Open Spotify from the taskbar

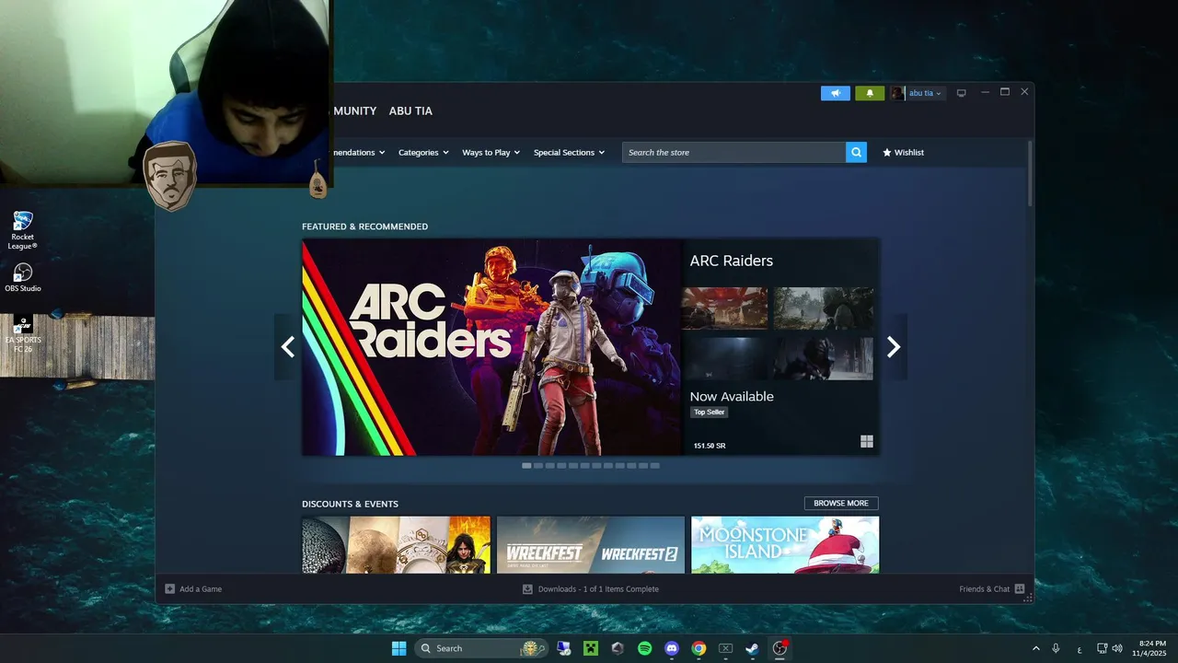point(645,648)
